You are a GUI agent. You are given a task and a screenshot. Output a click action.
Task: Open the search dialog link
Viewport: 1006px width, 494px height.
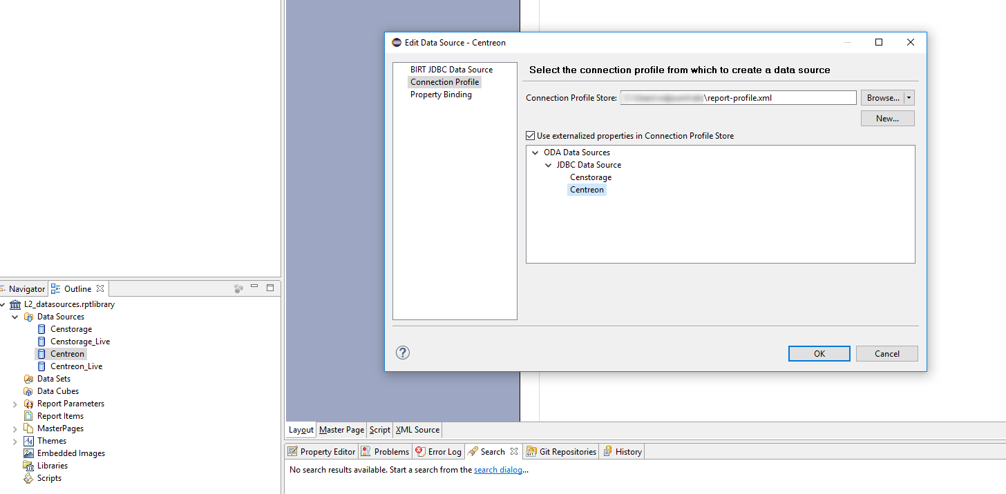(x=497, y=470)
